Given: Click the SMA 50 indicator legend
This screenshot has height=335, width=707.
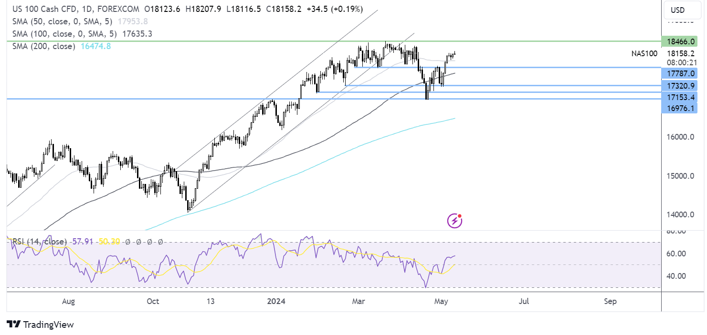Looking at the screenshot, I should [x=62, y=21].
